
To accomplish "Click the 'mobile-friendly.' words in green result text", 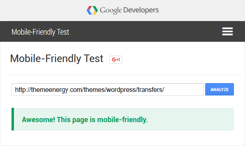I will [x=122, y=120].
